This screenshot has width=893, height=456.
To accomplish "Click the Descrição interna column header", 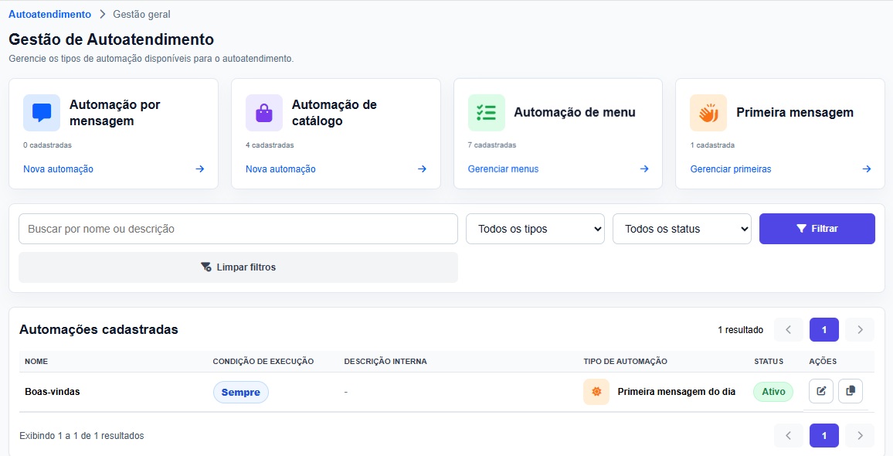I will (385, 362).
